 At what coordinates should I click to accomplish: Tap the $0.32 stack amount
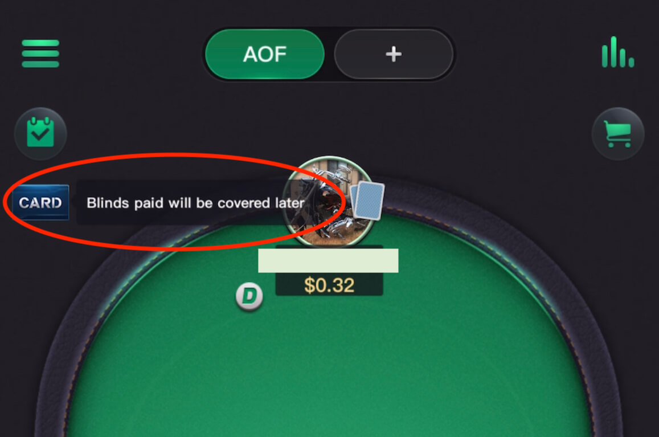click(329, 285)
